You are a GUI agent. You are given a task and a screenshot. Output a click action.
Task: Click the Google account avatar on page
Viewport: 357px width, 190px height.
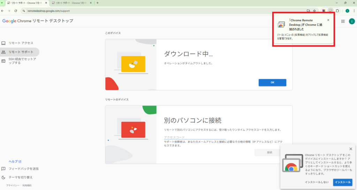[351, 21]
